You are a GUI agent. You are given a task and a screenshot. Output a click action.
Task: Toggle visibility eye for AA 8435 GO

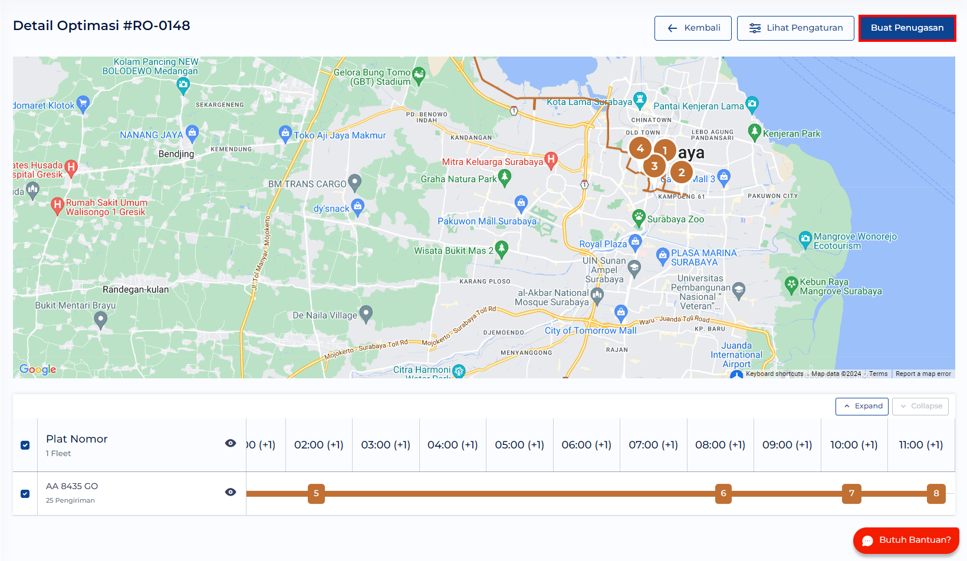(x=231, y=492)
